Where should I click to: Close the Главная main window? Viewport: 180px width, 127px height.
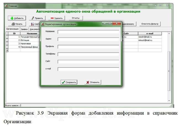pos(168,5)
